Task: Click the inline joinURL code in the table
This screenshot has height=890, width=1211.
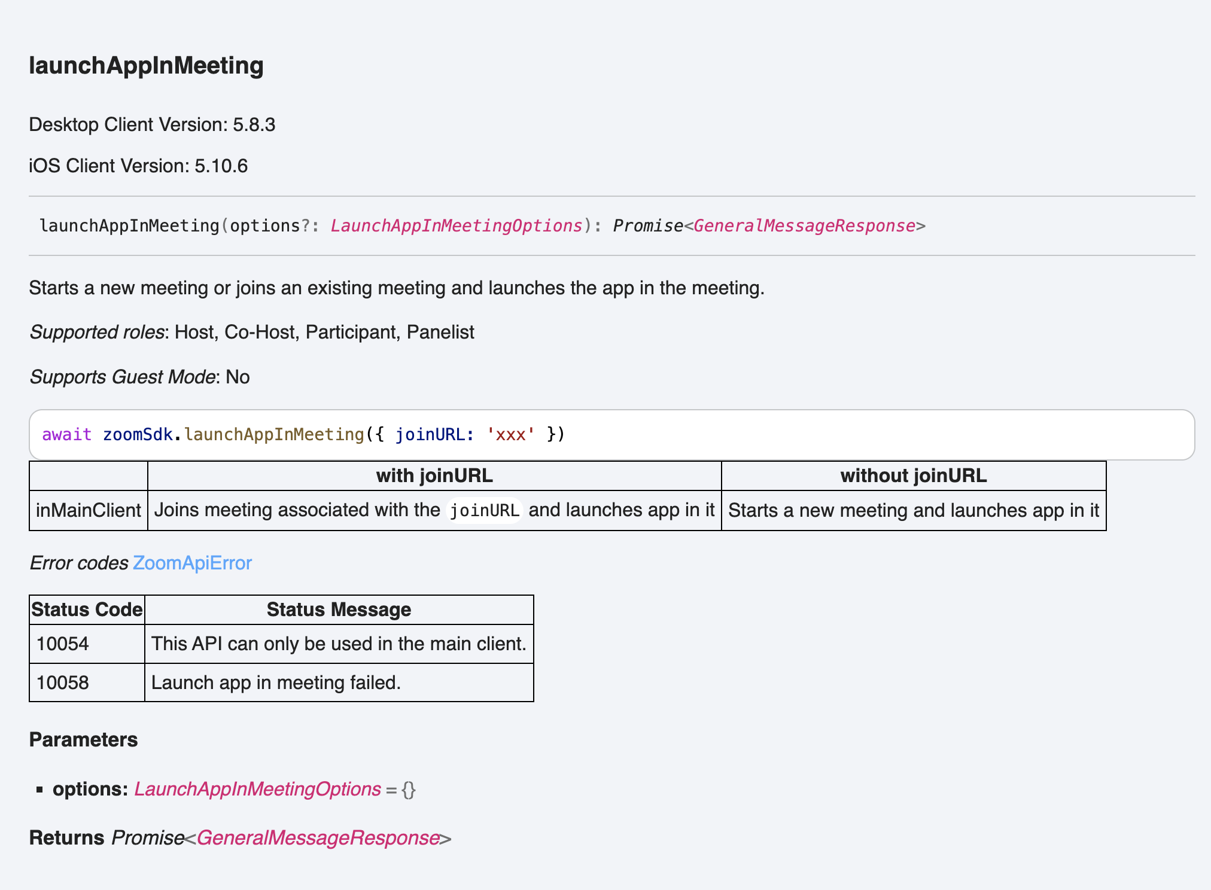Action: pos(484,511)
